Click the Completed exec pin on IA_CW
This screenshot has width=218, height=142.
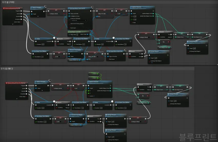21,19
